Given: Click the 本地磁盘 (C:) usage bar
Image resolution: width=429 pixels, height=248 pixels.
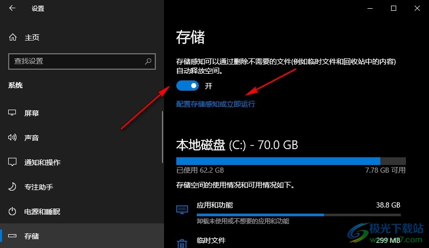Looking at the screenshot, I should [291, 161].
